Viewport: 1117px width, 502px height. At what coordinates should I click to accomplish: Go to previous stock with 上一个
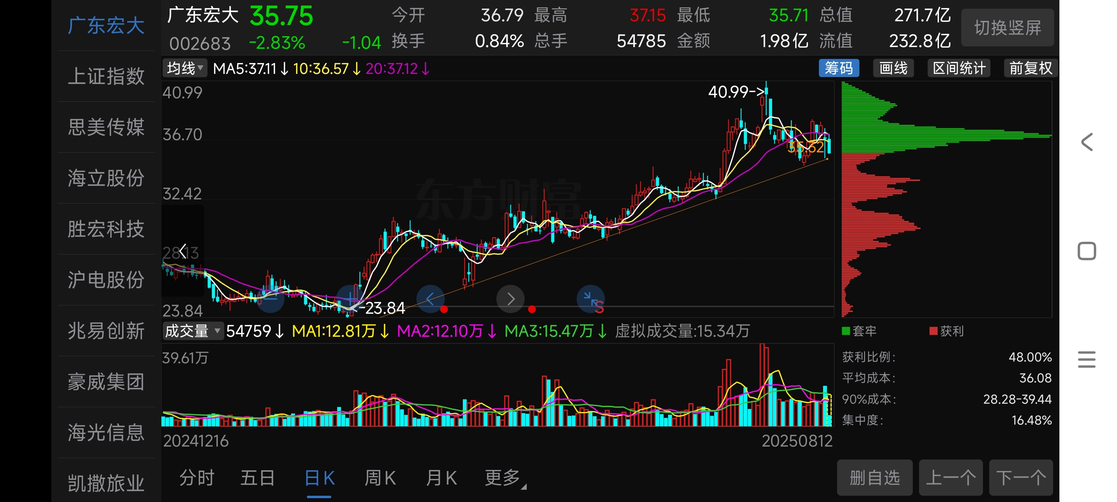[950, 478]
